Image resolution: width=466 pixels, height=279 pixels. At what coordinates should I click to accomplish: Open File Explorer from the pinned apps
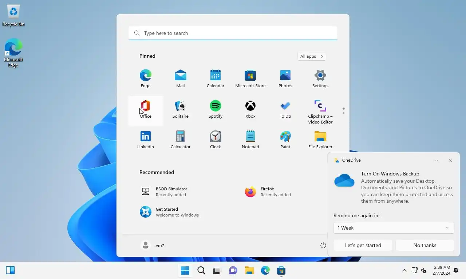coord(320,140)
